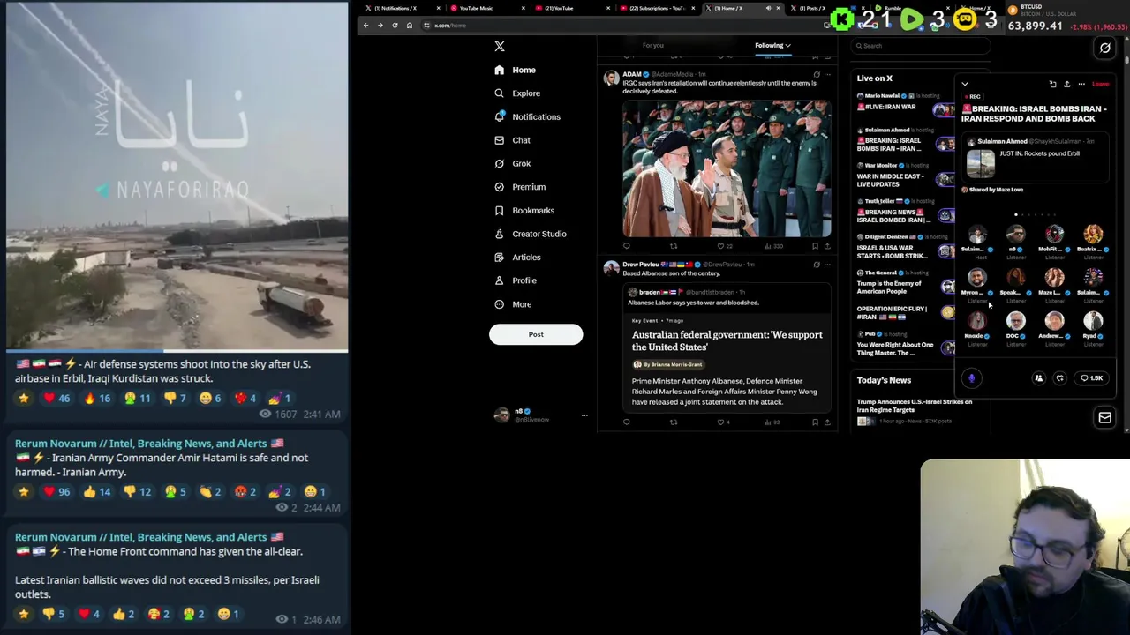Reply to Drew Pavlou's post
Image resolution: width=1130 pixels, height=635 pixels.
coord(627,422)
